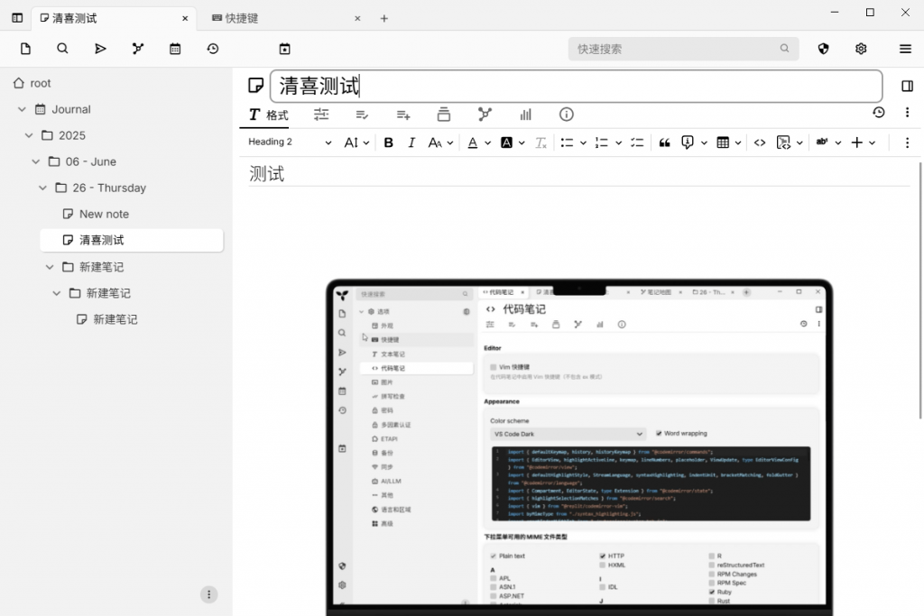Viewport: 924px width, 616px height.
Task: Create a new note from the top toolbar
Action: click(x=25, y=49)
